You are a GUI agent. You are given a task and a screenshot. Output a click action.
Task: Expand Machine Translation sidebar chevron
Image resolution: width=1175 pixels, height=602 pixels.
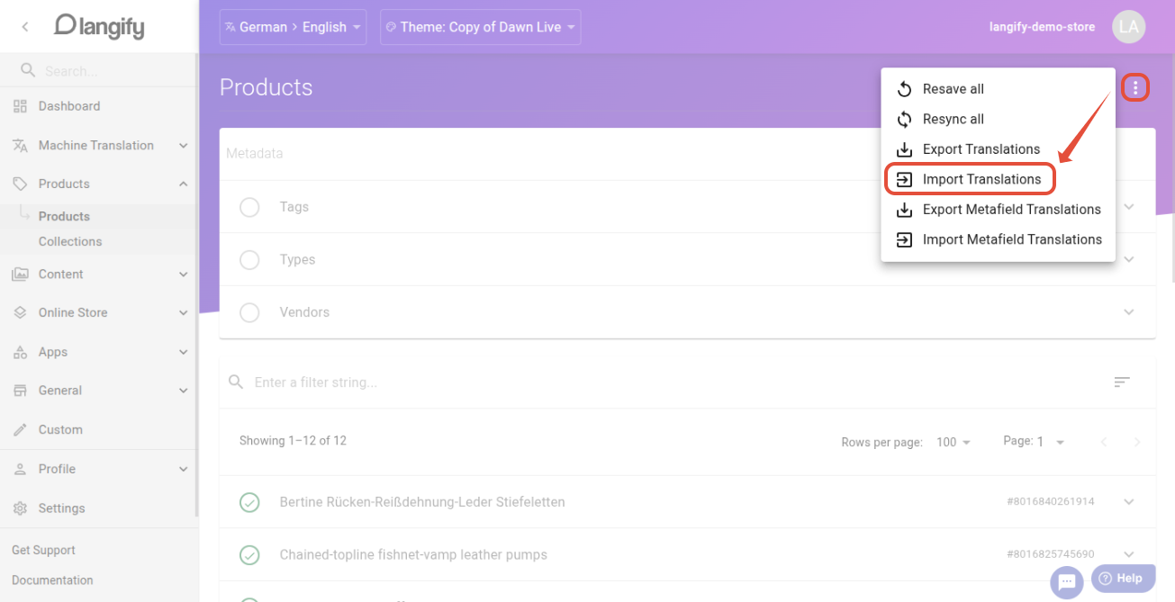[183, 145]
